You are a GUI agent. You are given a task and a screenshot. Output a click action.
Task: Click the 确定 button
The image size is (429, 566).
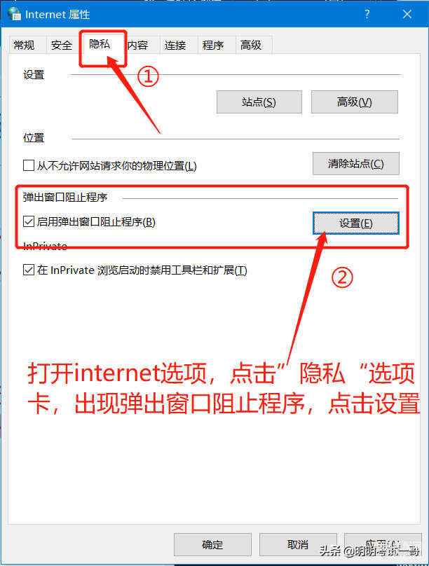coord(212,544)
